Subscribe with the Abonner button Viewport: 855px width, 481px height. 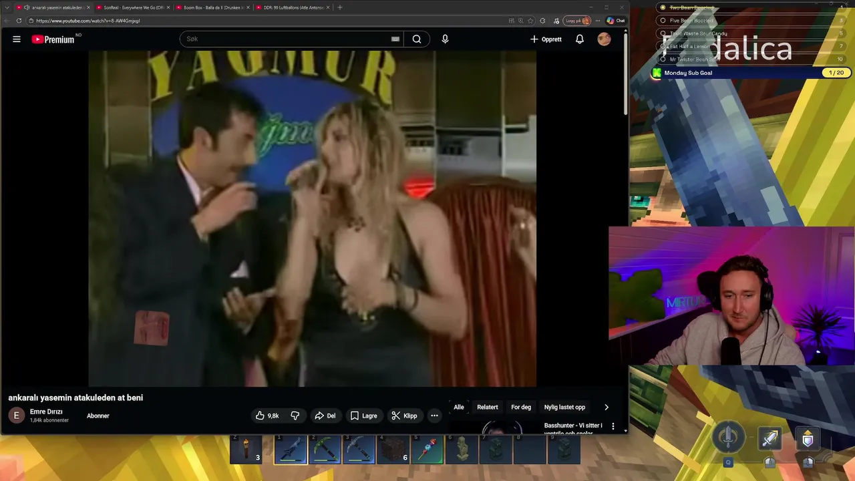(x=98, y=416)
